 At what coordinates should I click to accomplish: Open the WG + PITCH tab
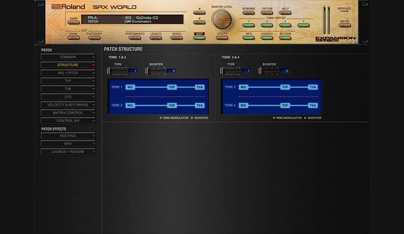pyautogui.click(x=68, y=73)
